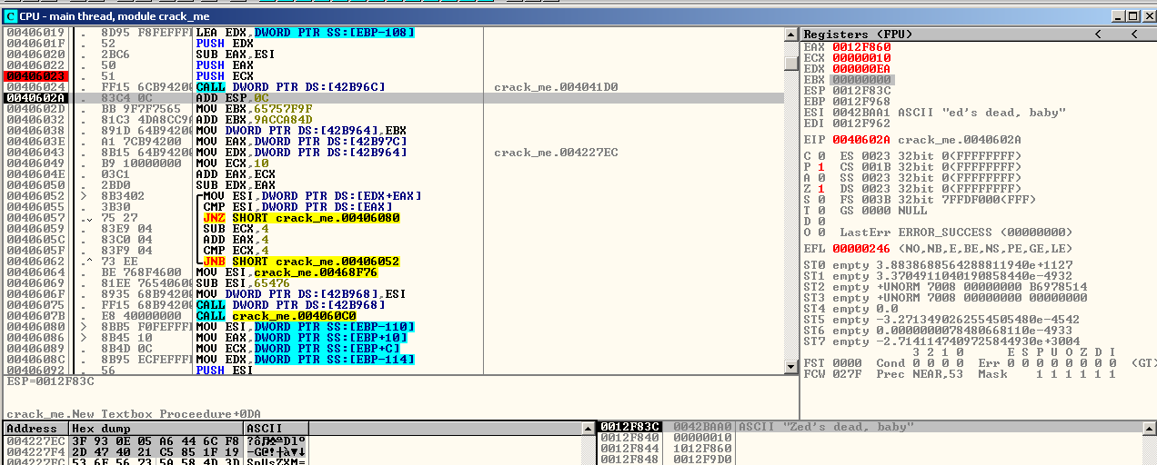The height and width of the screenshot is (465, 1157).
Task: Select the Carry flag C value
Action: [820, 155]
